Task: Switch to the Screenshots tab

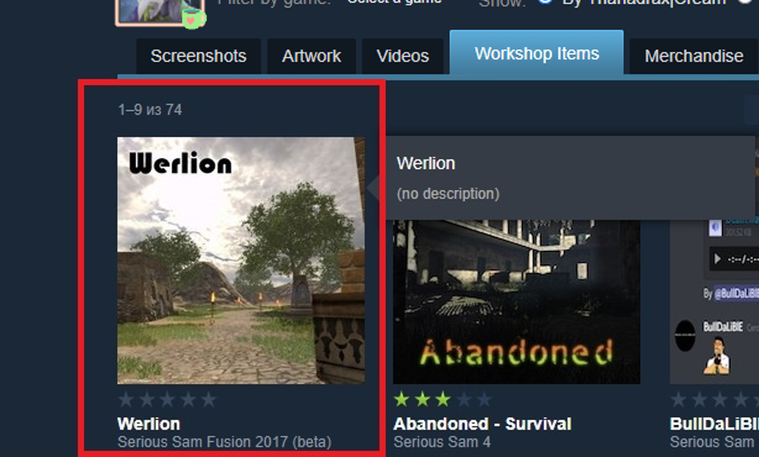Action: click(198, 56)
